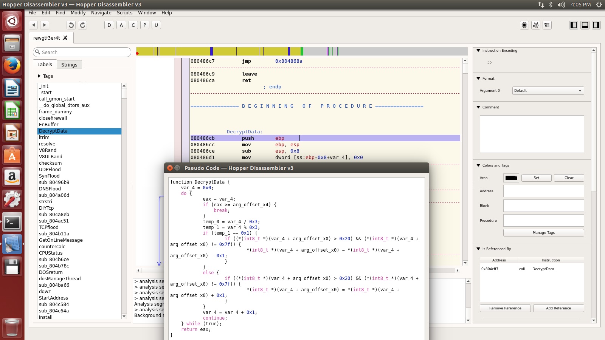Mark selection as ASCII with A button
The width and height of the screenshot is (605, 340).
[x=121, y=25]
